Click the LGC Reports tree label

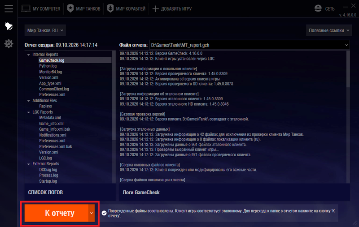point(43,112)
